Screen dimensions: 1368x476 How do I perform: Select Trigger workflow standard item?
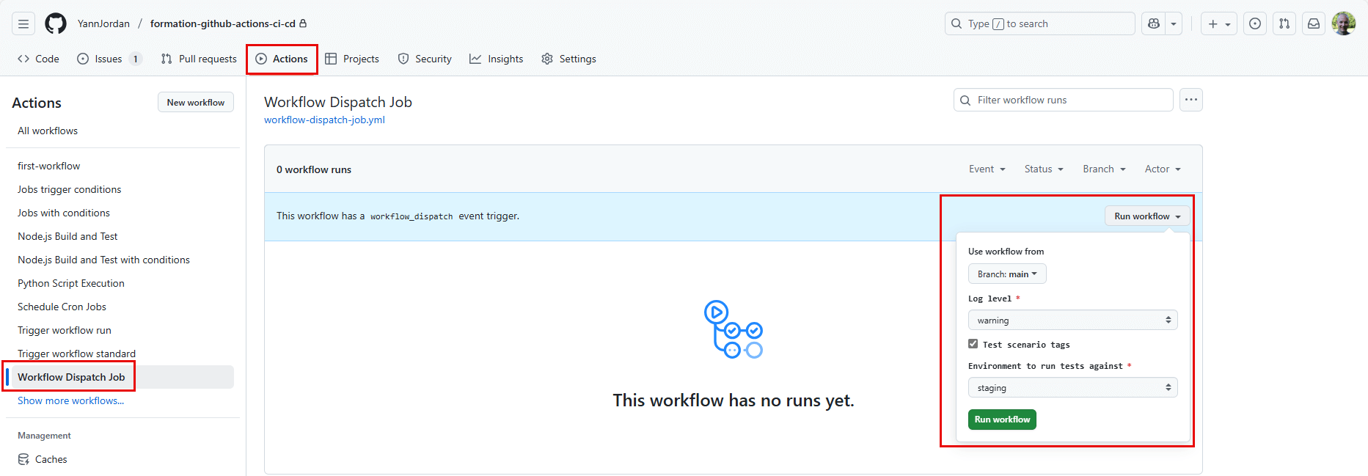[x=76, y=354]
